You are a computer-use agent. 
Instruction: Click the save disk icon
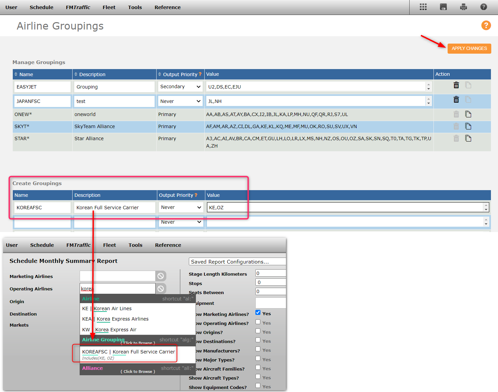(443, 7)
